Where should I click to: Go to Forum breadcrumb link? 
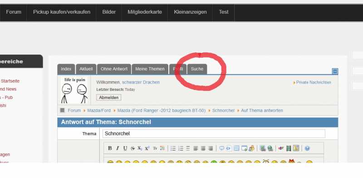74,110
